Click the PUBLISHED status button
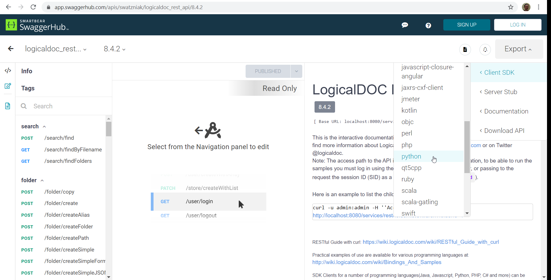This screenshot has height=280, width=551. coord(268,71)
